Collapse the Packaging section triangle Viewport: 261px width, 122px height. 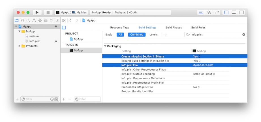105,46
